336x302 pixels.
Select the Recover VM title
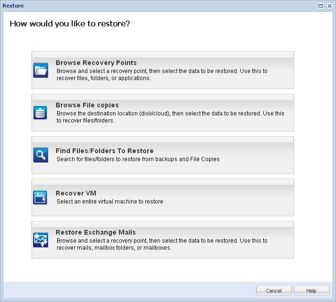pyautogui.click(x=76, y=193)
